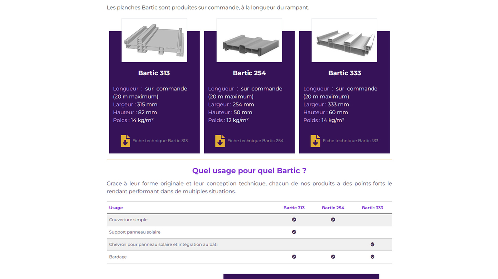Click Bartic 254 checkmark in Bardage row
498x279 pixels.
pos(333,257)
